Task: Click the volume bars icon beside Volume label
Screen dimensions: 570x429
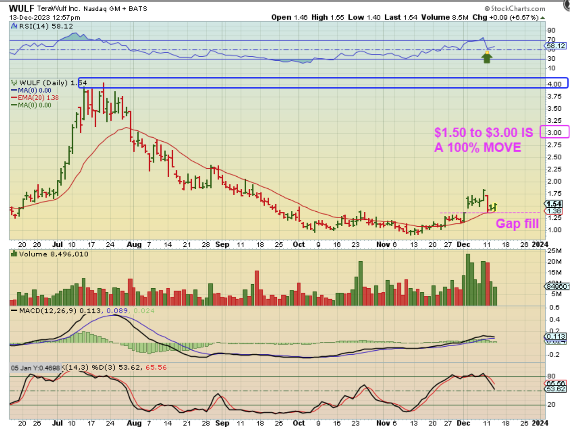Action: click(14, 254)
